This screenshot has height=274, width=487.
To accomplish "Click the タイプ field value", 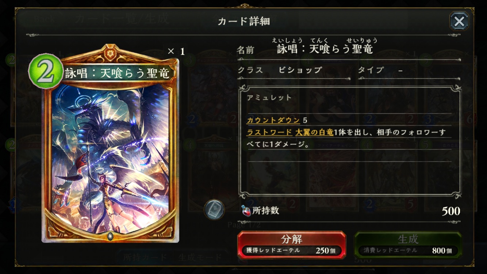I will (x=400, y=70).
